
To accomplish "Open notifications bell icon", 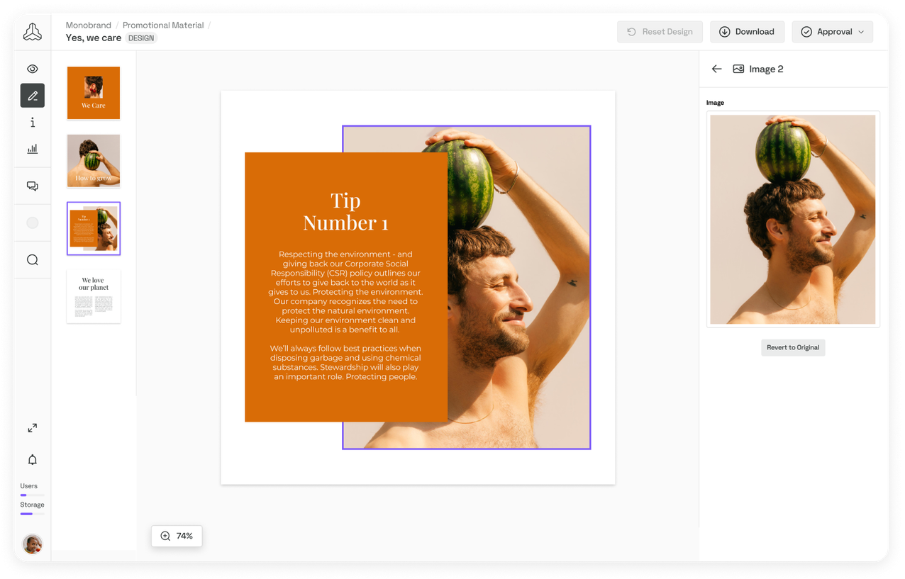I will click(x=33, y=460).
